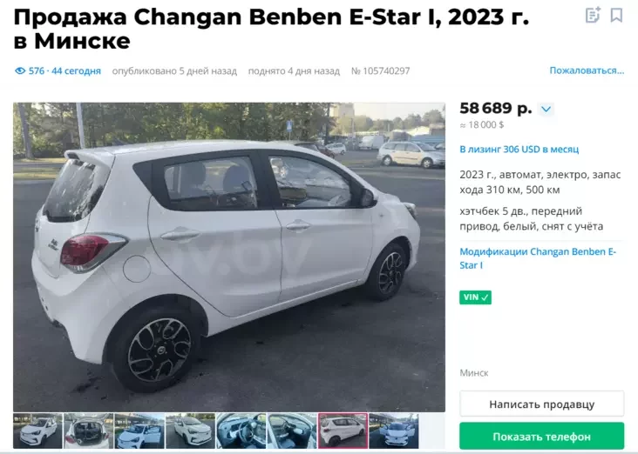Open the Пожаловаться complaint link
Image resolution: width=638 pixels, height=454 pixels.
[587, 70]
